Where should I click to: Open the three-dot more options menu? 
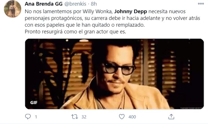(201, 4)
